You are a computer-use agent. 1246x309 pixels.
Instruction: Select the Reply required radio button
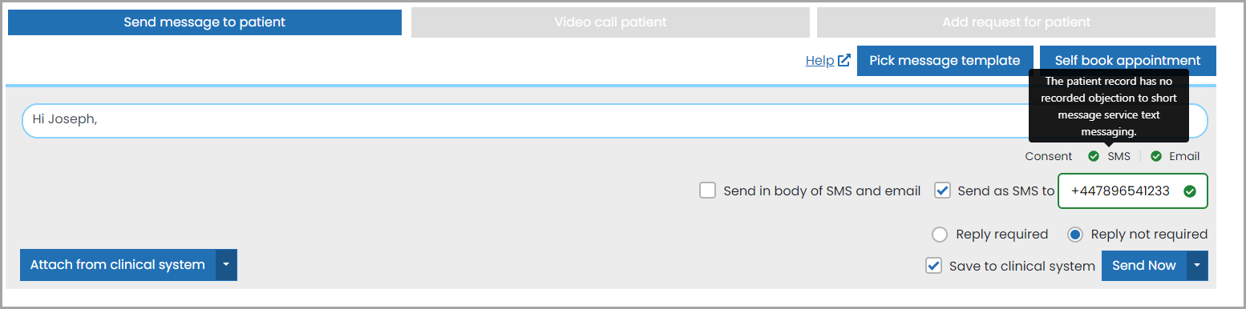click(x=940, y=235)
